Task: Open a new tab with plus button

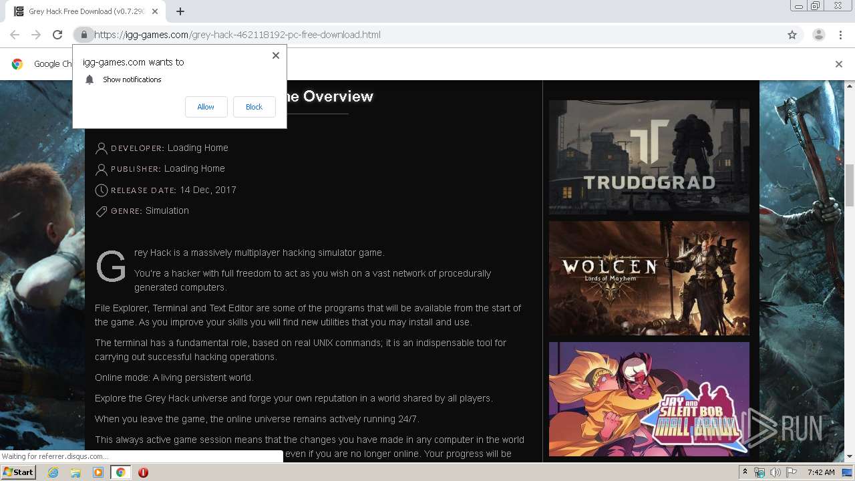Action: 180,11
